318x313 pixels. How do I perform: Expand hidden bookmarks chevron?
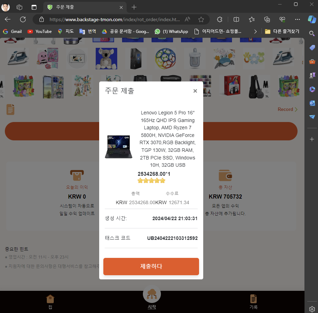255,32
